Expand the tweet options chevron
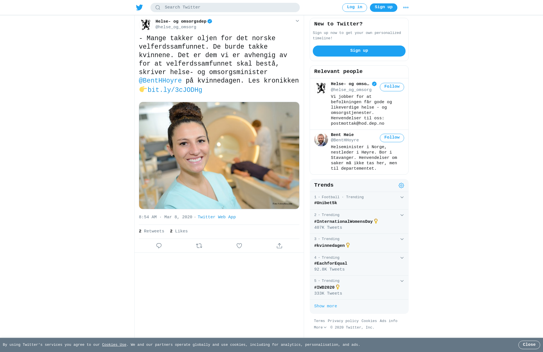Screen dimensions: 543x352 pyautogui.click(x=297, y=21)
